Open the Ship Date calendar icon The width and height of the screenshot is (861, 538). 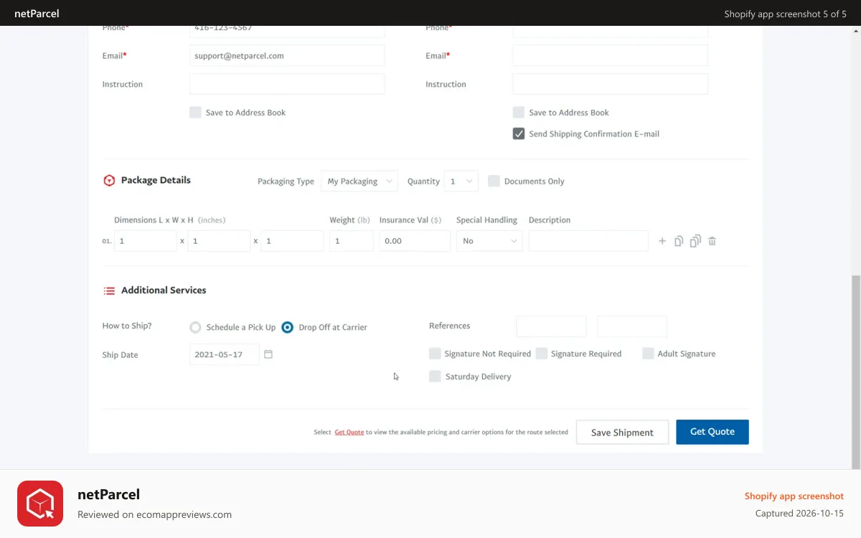coord(268,354)
